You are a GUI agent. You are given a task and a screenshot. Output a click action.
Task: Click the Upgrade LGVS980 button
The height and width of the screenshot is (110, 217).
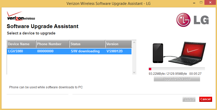tap(177, 79)
